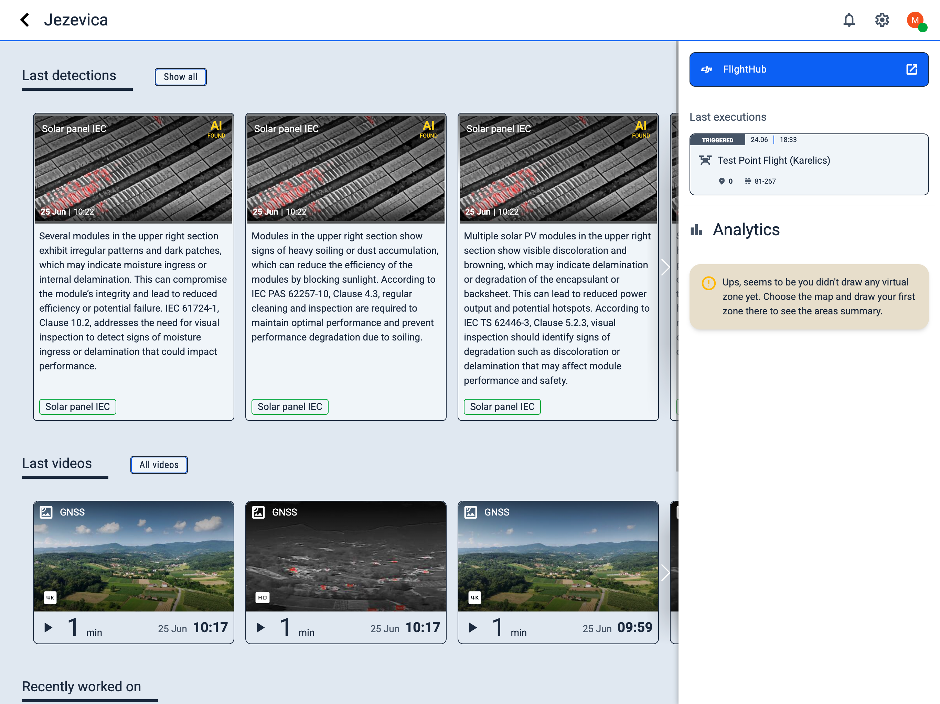Go back using the arrow beside Jezevica
Viewport: 940px width, 704px height.
tap(25, 20)
